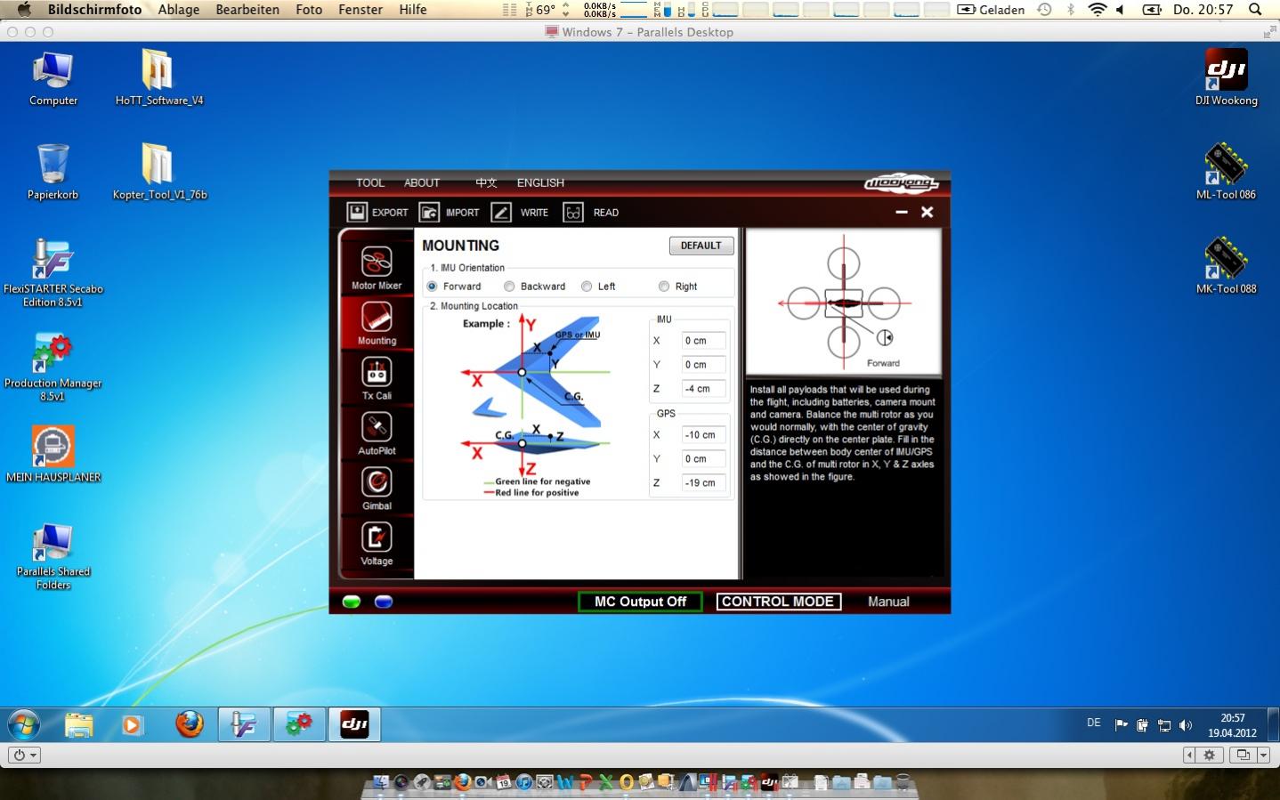The image size is (1280, 800).
Task: Click the GPS Z value field
Action: click(x=703, y=483)
